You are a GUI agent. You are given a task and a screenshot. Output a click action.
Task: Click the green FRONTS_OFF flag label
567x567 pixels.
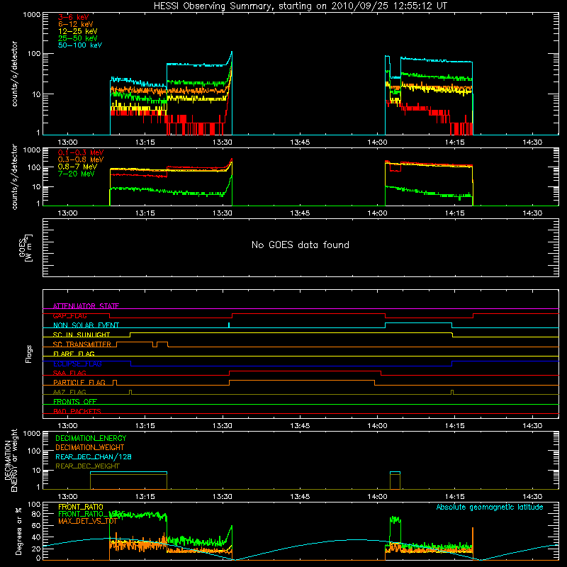(75, 401)
